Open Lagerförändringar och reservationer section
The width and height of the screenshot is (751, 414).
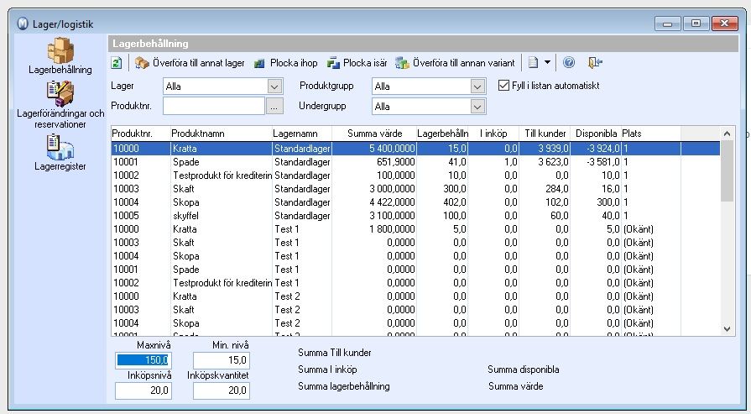coord(60,106)
